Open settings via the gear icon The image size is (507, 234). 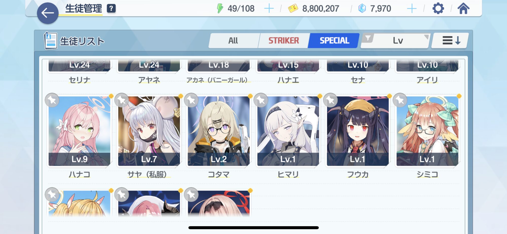(438, 9)
